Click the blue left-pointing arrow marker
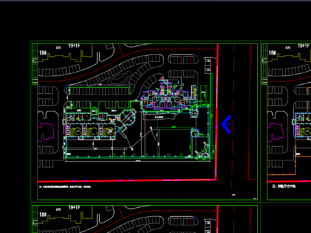The image size is (311, 233). (227, 124)
